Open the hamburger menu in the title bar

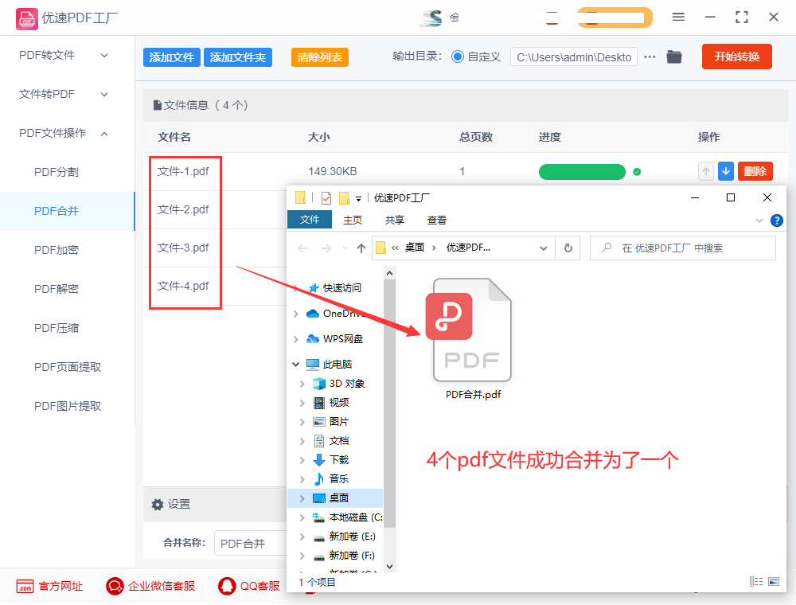[678, 18]
